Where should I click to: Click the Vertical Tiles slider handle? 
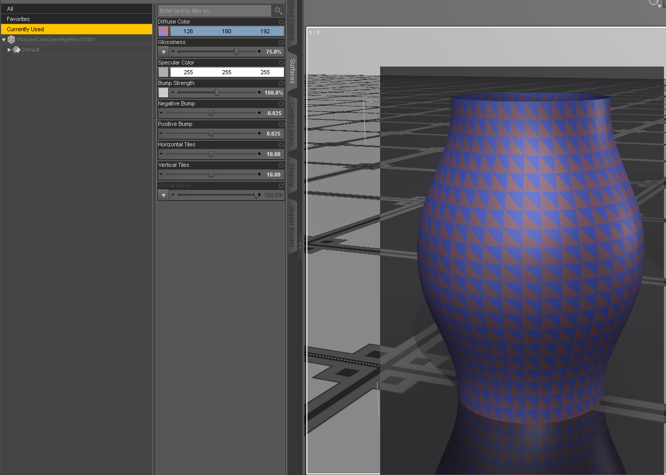[x=211, y=175]
